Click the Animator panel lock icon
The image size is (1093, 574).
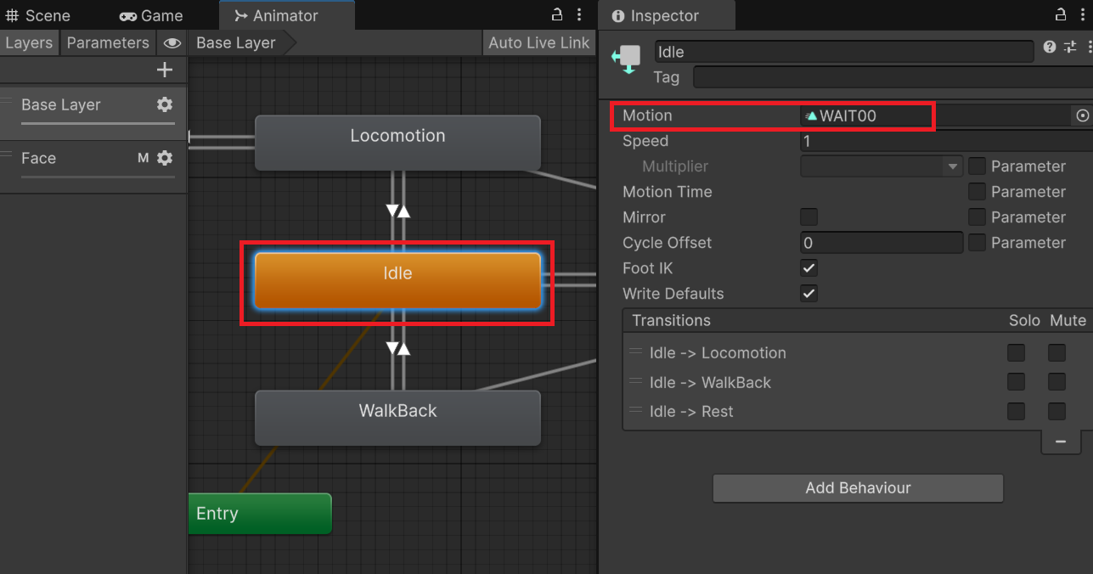[x=557, y=15]
